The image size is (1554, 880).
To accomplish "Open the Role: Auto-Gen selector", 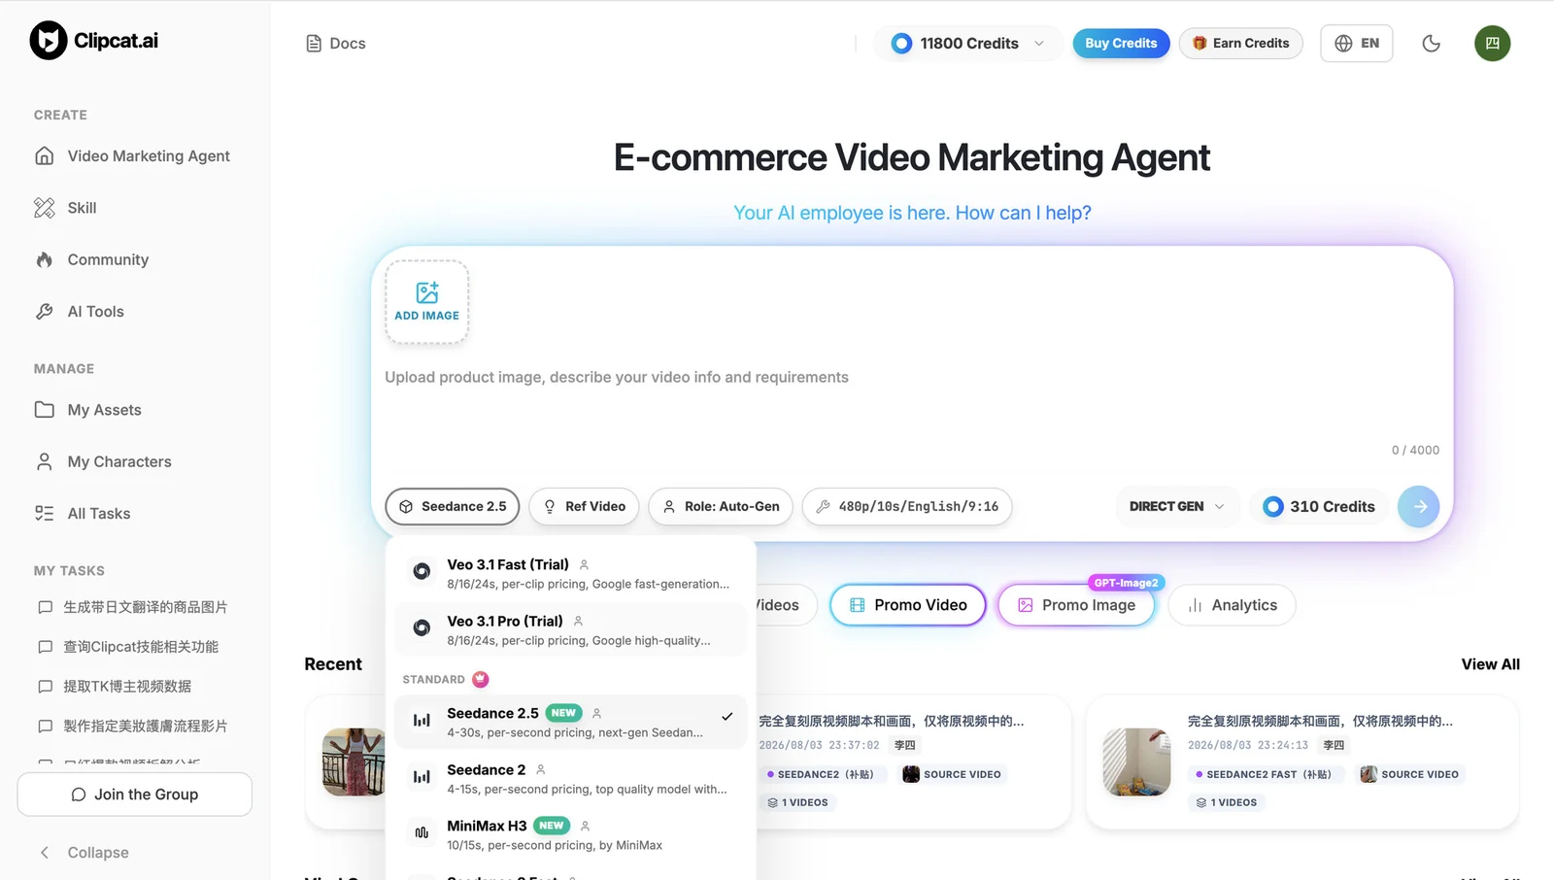I will coord(721,507).
